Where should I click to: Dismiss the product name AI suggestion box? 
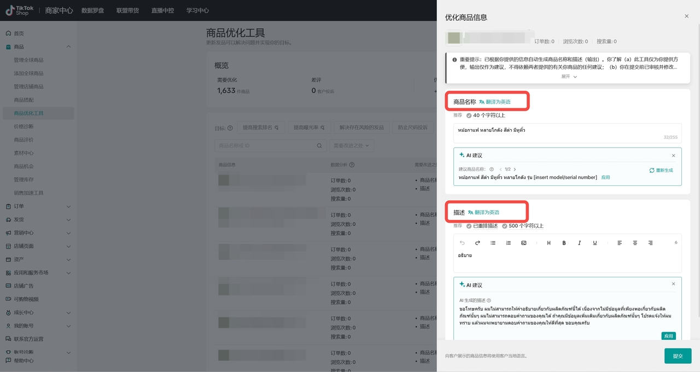673,156
